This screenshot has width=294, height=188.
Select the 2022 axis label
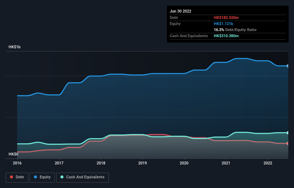tap(268, 163)
